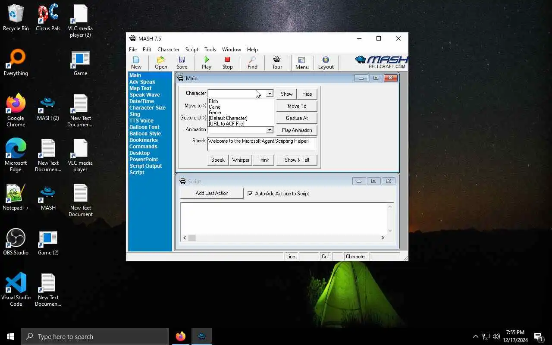The height and width of the screenshot is (345, 552).
Task: Open the Windows Start menu
Action: click(x=10, y=336)
